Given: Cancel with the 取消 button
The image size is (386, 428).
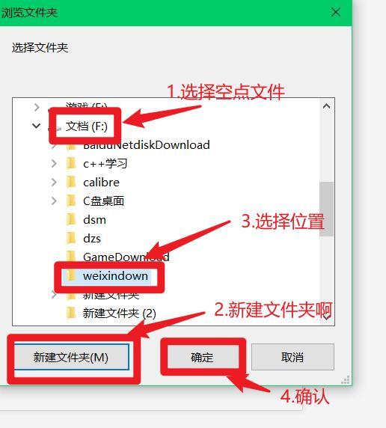Looking at the screenshot, I should (x=292, y=357).
